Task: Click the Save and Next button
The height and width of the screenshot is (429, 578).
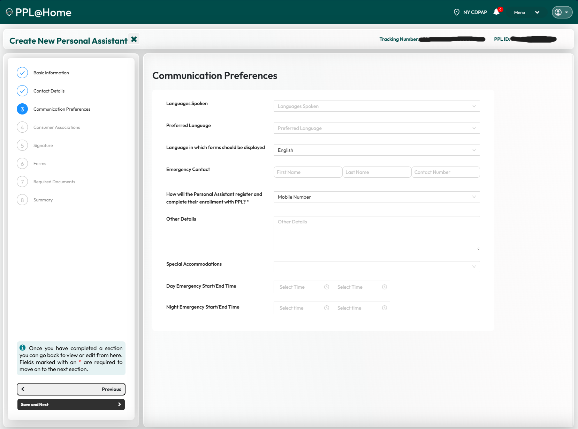Action: tap(71, 405)
